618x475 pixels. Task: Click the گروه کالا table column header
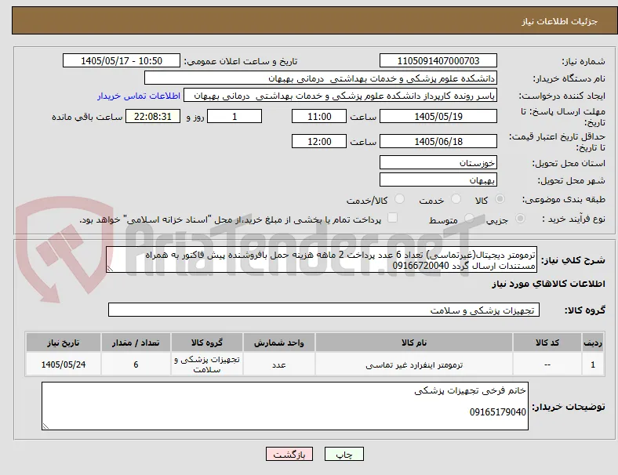point(206,343)
